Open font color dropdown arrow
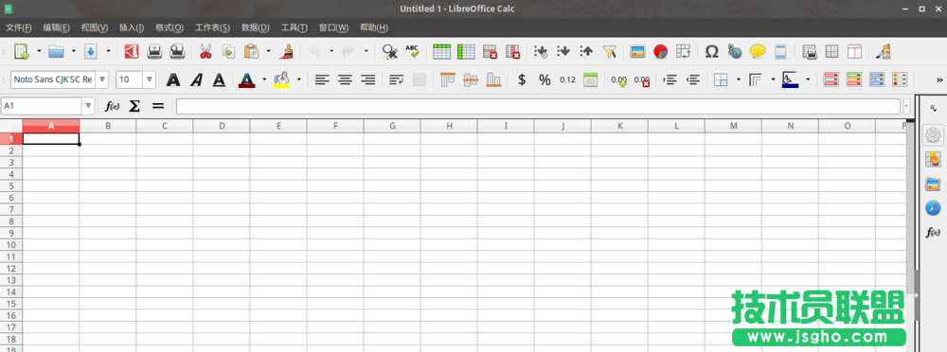 point(264,79)
